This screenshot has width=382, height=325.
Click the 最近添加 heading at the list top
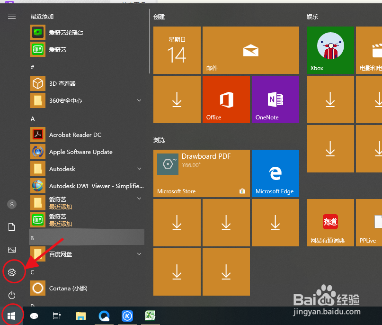tap(42, 16)
